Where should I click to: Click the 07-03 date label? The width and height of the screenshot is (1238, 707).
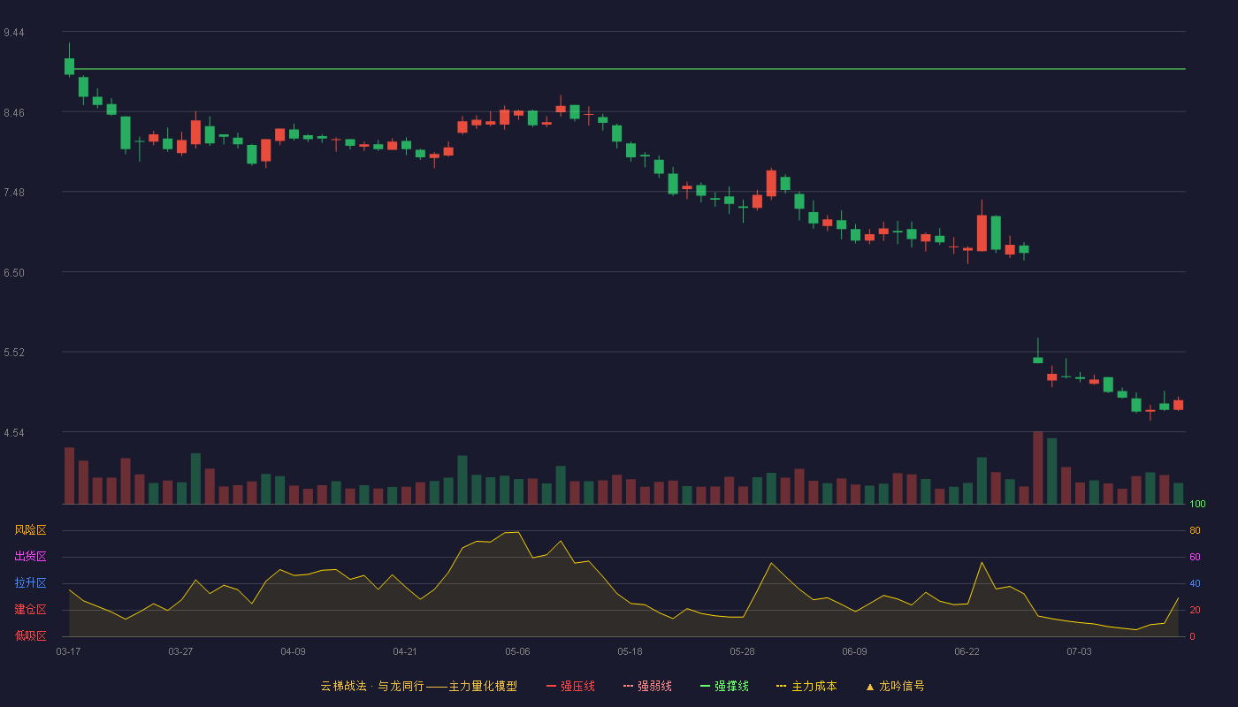(x=1079, y=651)
